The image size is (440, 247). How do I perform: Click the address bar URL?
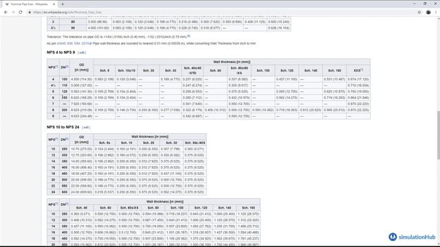(x=67, y=12)
